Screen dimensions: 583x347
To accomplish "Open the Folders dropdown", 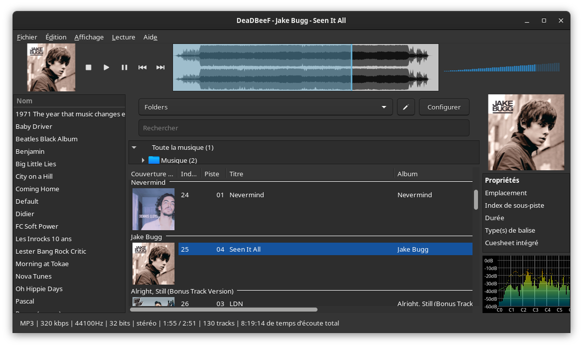I will 265,107.
